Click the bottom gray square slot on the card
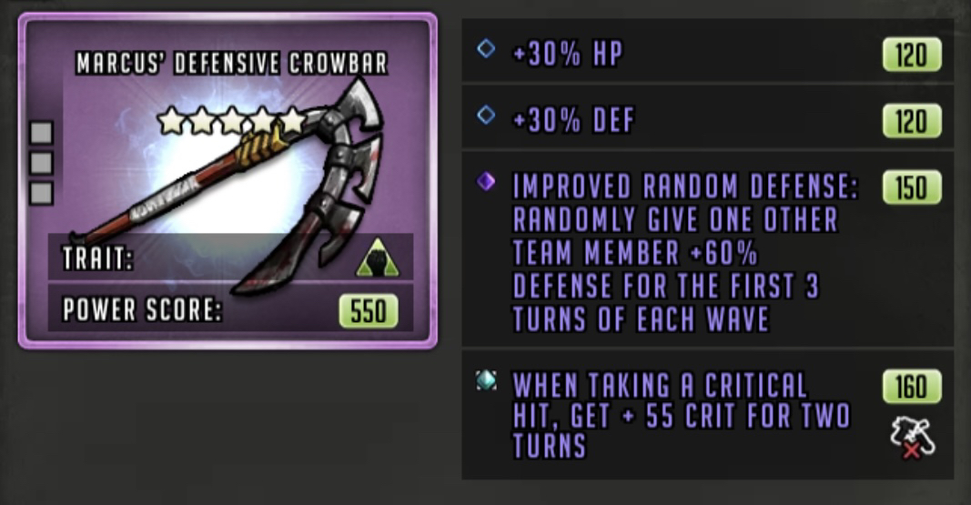 coord(42,193)
